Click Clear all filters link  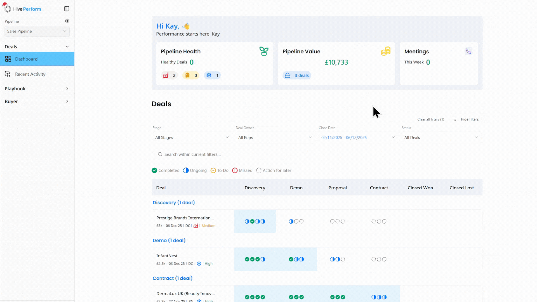[431, 119]
